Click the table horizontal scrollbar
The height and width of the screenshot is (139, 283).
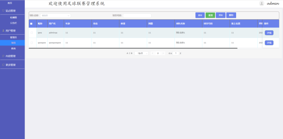click(x=133, y=48)
